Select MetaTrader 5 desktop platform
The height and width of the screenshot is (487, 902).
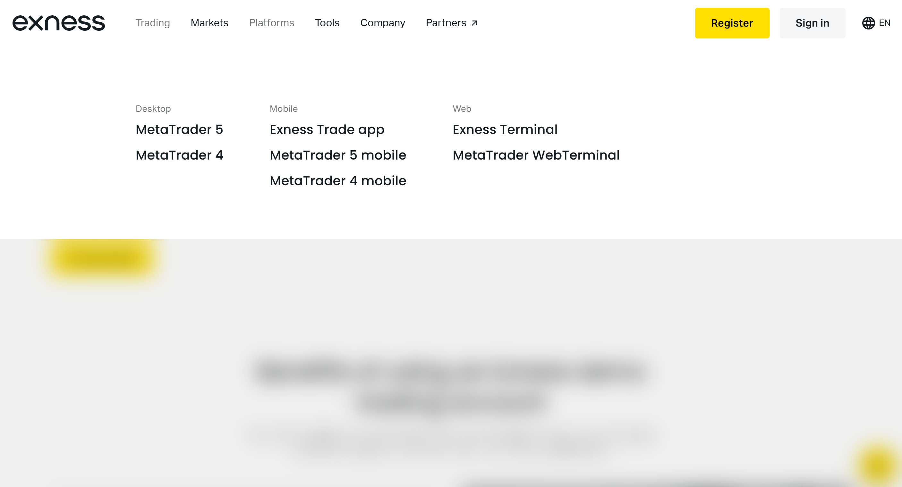tap(179, 129)
